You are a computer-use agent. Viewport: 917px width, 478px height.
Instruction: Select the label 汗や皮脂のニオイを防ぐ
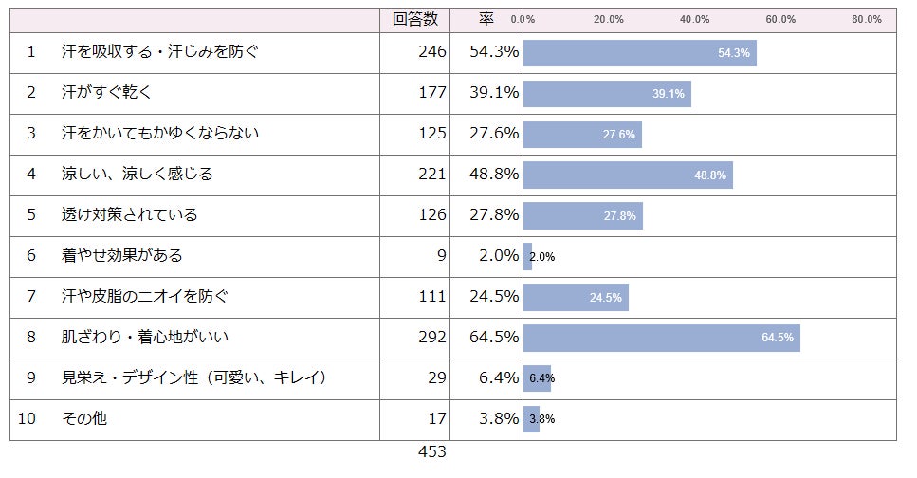[x=145, y=296]
